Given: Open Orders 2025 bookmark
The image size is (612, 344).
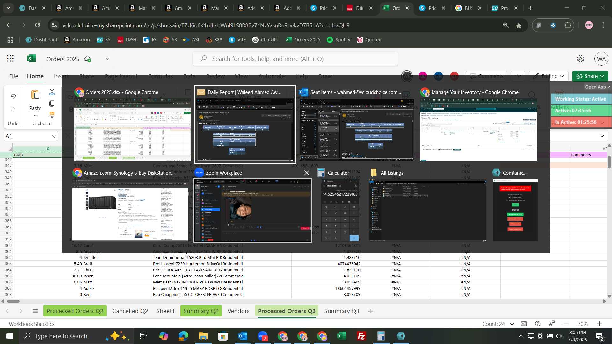Looking at the screenshot, I should point(303,40).
